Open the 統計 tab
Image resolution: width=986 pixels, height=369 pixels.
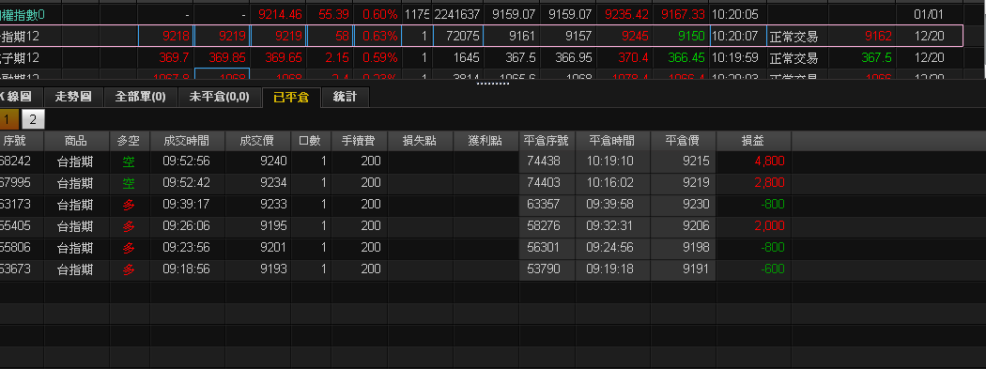click(345, 98)
